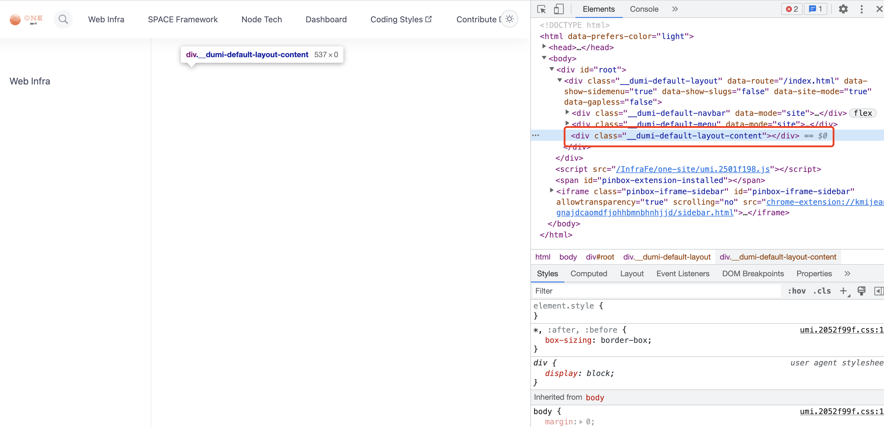Viewport: 884px width, 427px height.
Task: Open the Computed styles tab
Action: pos(589,274)
